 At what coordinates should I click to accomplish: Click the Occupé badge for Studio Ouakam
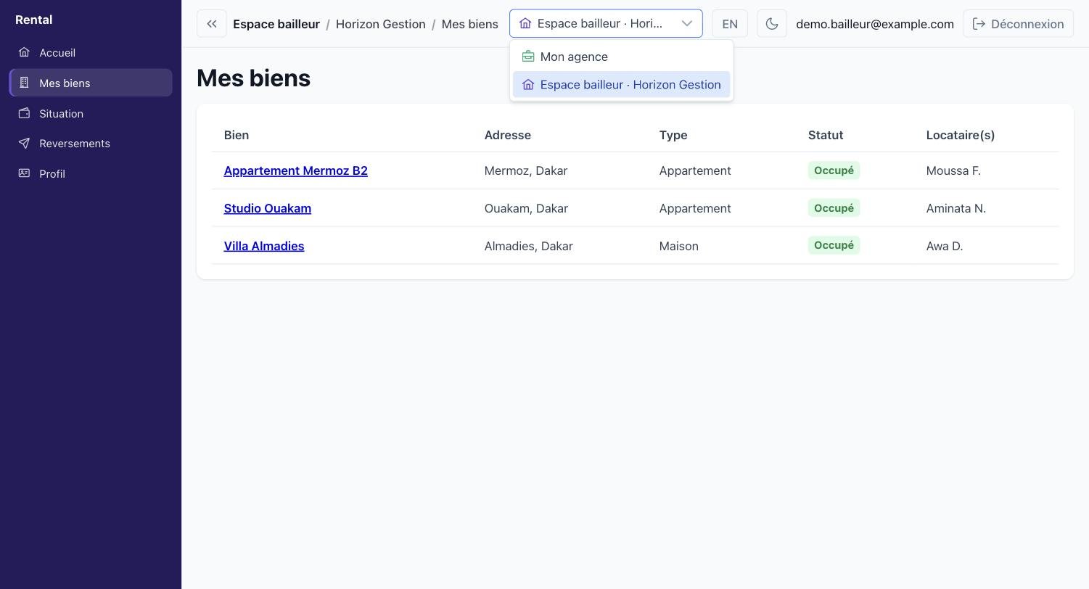834,208
